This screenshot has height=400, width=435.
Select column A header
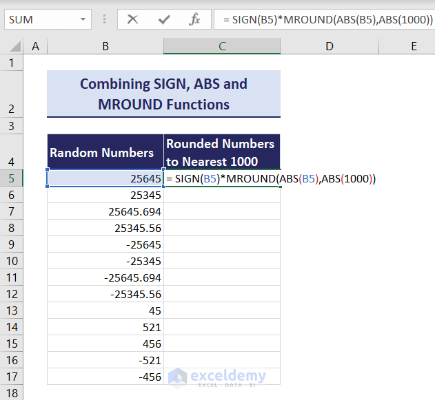pos(35,46)
